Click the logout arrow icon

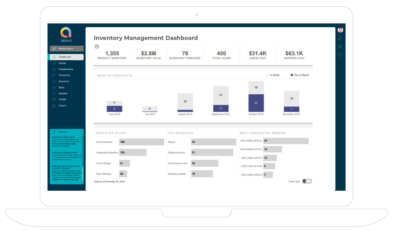coord(340,55)
